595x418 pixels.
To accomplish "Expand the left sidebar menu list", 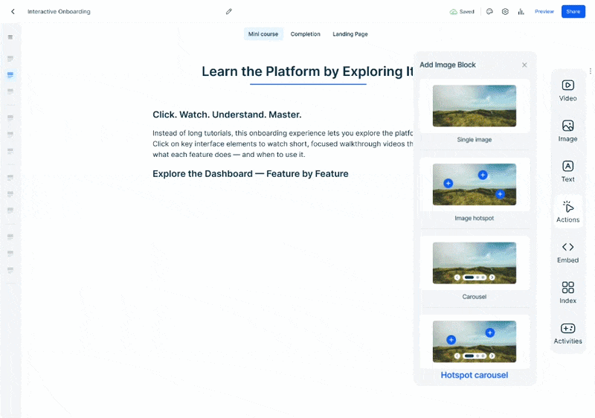I will coord(10,37).
